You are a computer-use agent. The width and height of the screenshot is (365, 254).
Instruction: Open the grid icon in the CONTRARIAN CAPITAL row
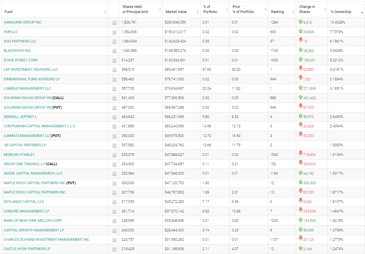click(114, 126)
